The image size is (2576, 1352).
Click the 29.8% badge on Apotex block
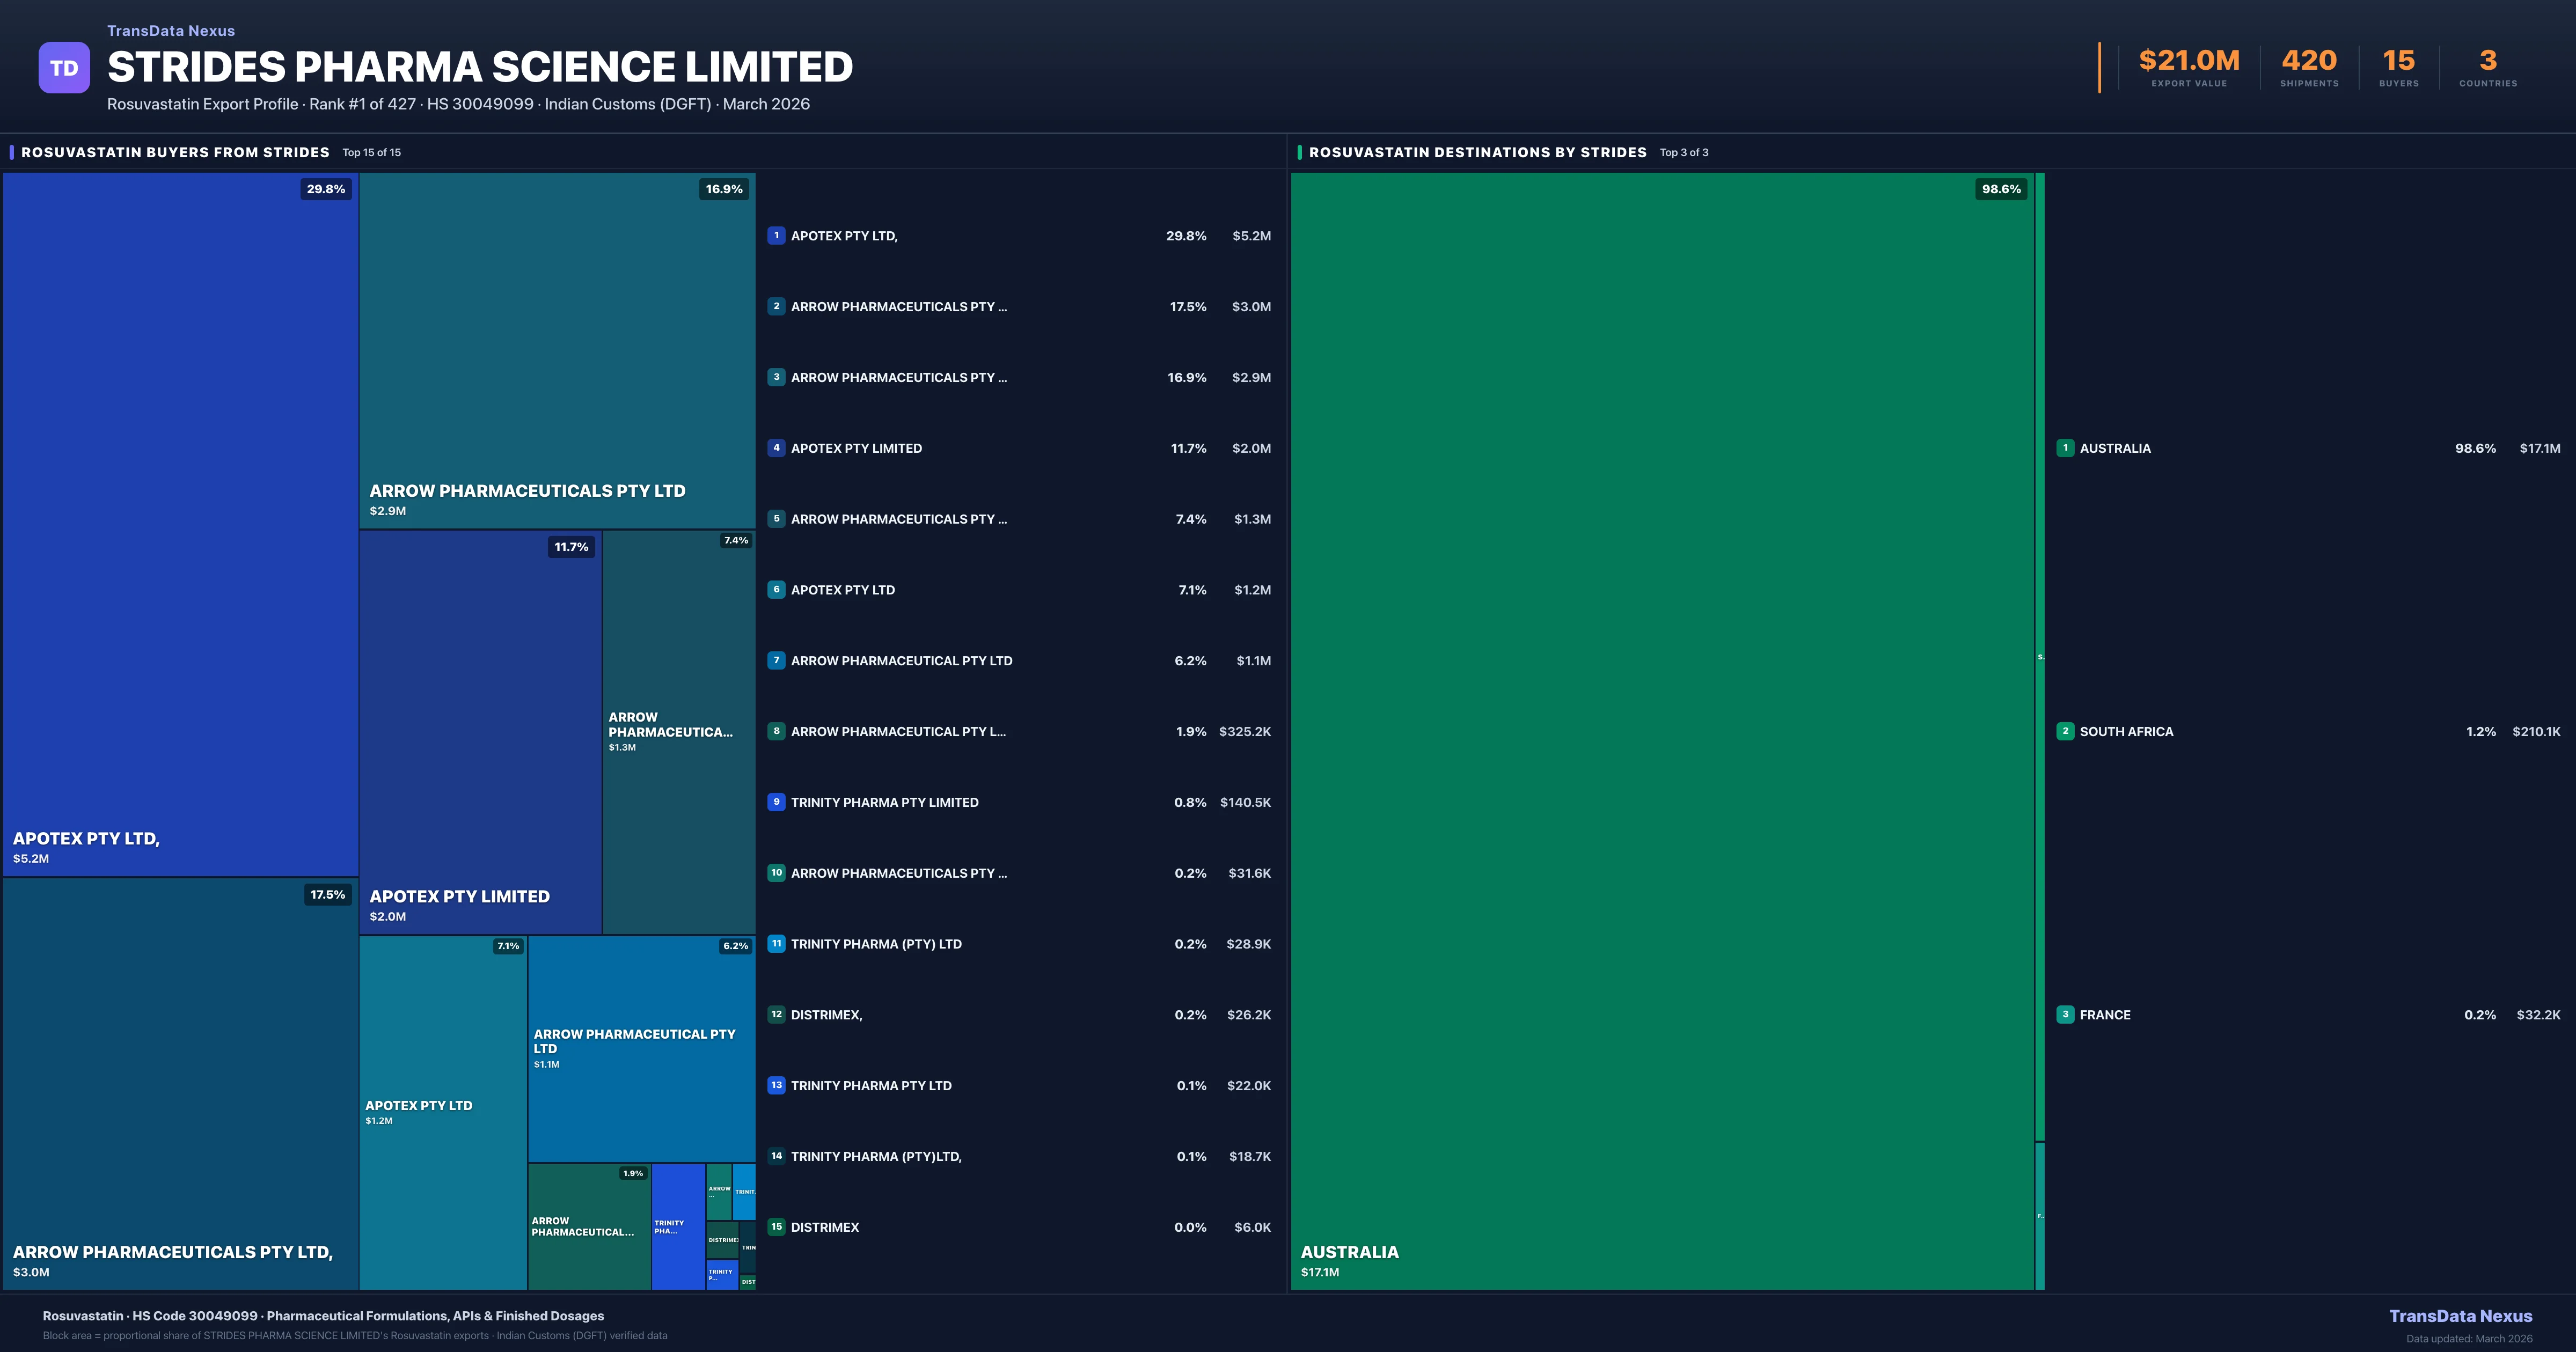tap(326, 189)
